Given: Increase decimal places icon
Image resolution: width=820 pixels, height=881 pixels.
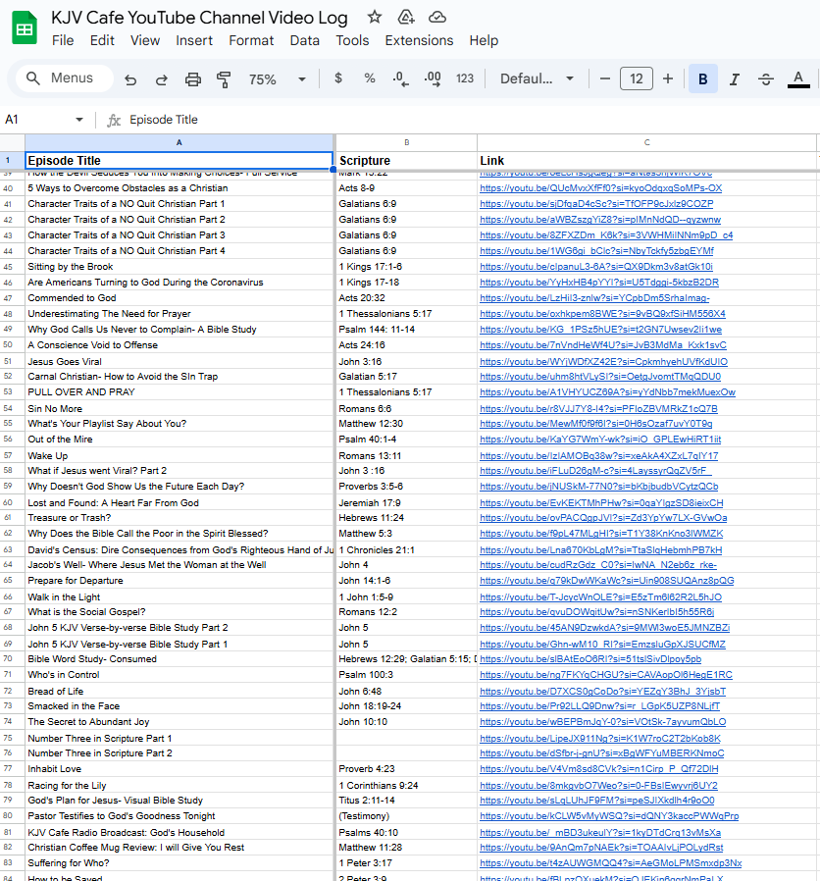Looking at the screenshot, I should pyautogui.click(x=433, y=78).
